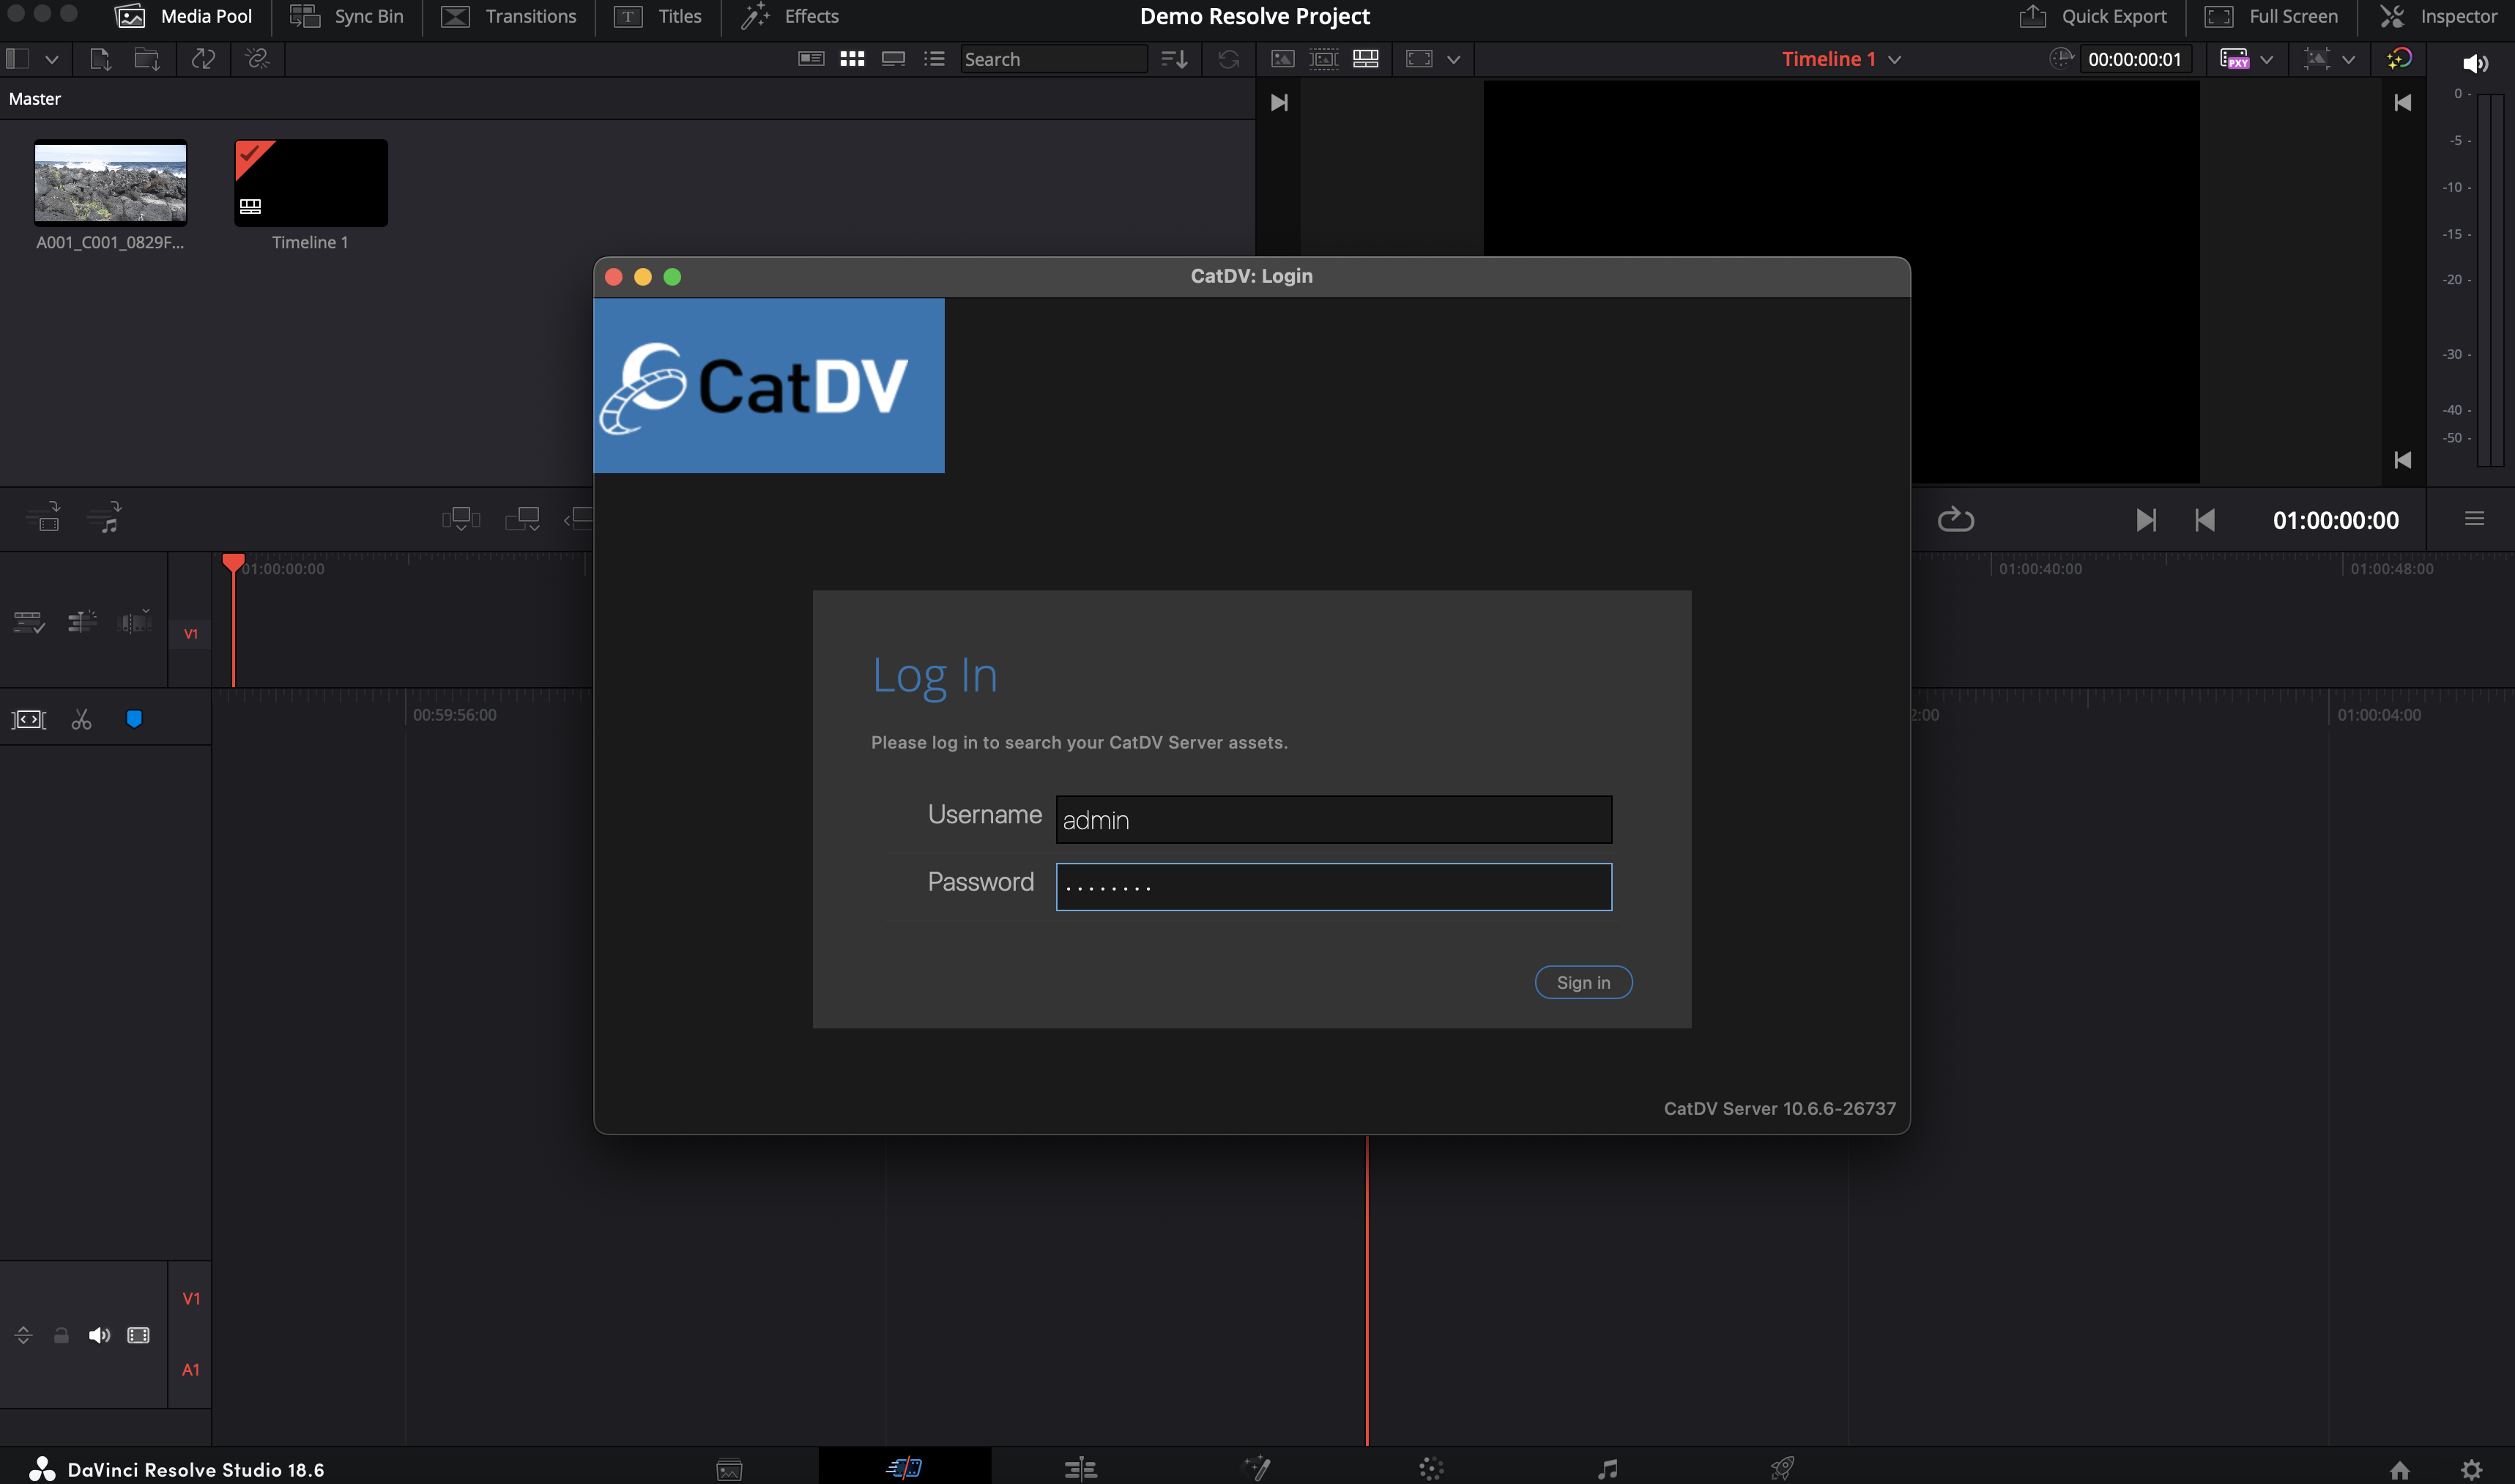Open project settings gear icon
The width and height of the screenshot is (2515, 1484).
(x=2472, y=1469)
